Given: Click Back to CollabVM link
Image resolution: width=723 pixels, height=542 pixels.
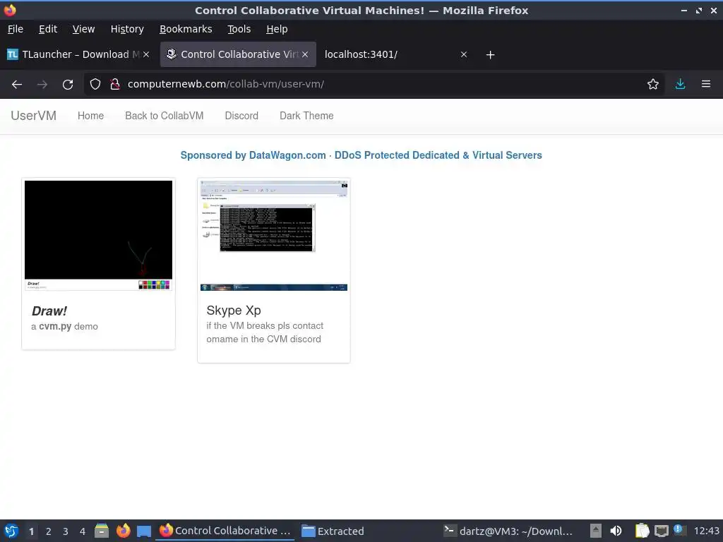Looking at the screenshot, I should click(164, 116).
